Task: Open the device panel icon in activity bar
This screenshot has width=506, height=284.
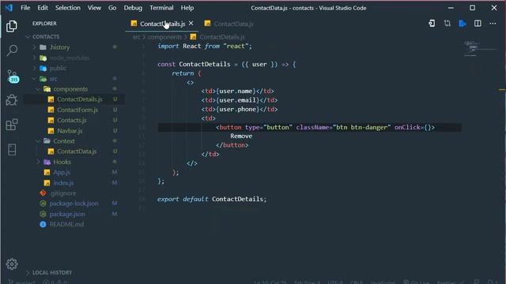Action: pos(12,149)
